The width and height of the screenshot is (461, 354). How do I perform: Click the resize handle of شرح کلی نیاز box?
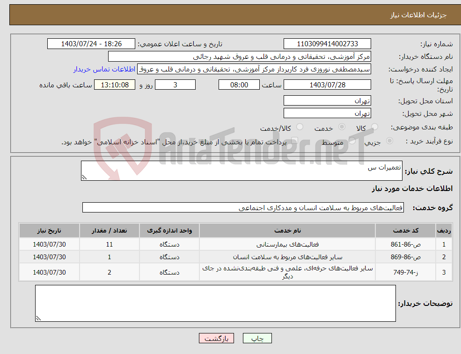coord(84,177)
